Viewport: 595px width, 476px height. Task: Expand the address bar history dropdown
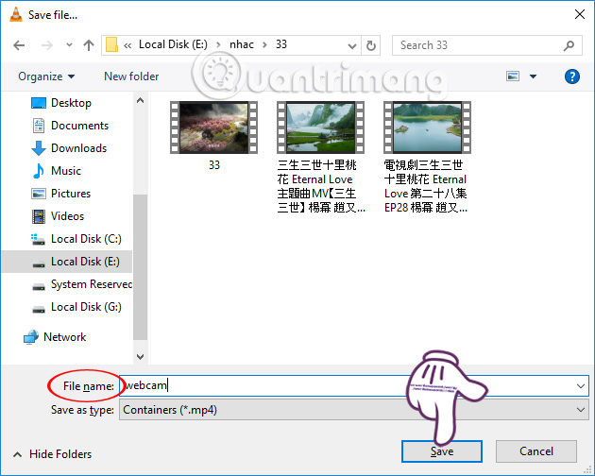[352, 46]
